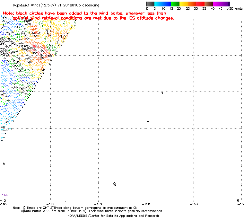Click the '-153' longitude axis label
Screen dimensions: 244x221
[x=194, y=204]
